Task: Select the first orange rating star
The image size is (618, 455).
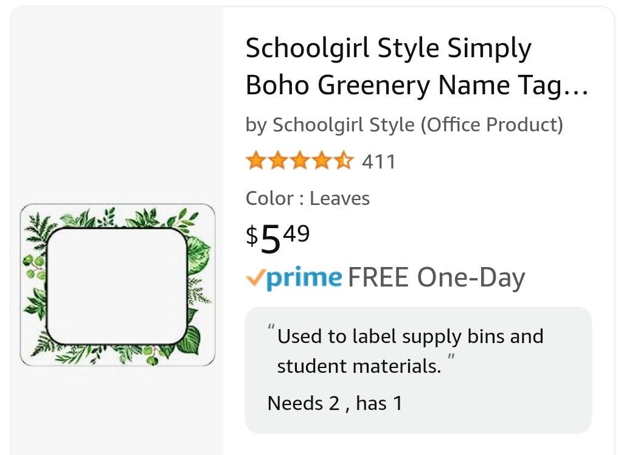Action: point(256,161)
